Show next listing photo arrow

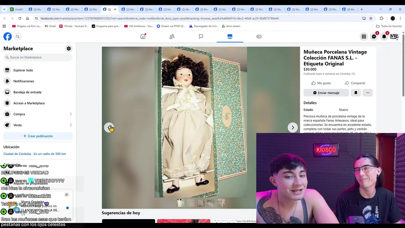pos(293,128)
